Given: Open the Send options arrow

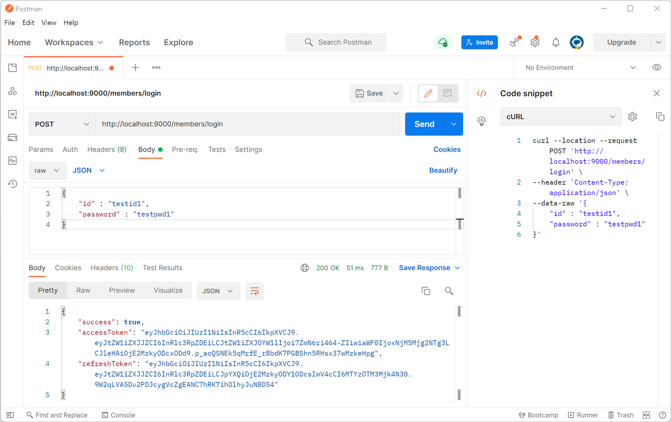Looking at the screenshot, I should 453,124.
